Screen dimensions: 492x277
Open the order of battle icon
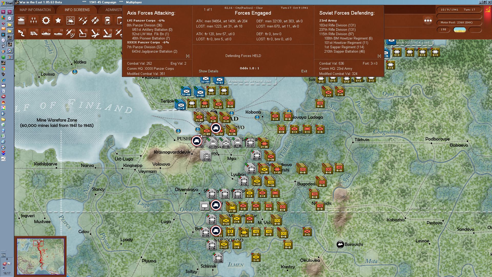pos(21,20)
